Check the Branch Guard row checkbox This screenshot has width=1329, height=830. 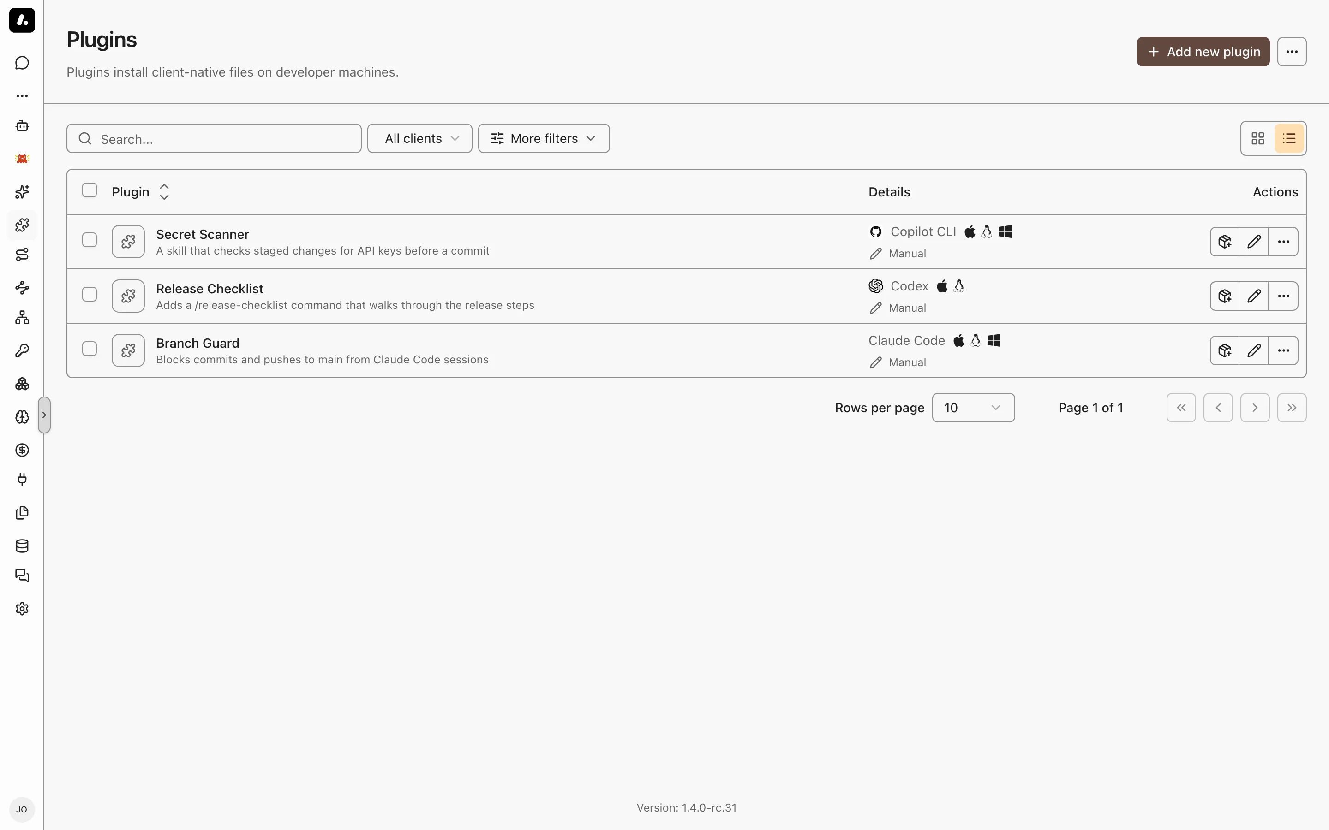click(x=90, y=349)
